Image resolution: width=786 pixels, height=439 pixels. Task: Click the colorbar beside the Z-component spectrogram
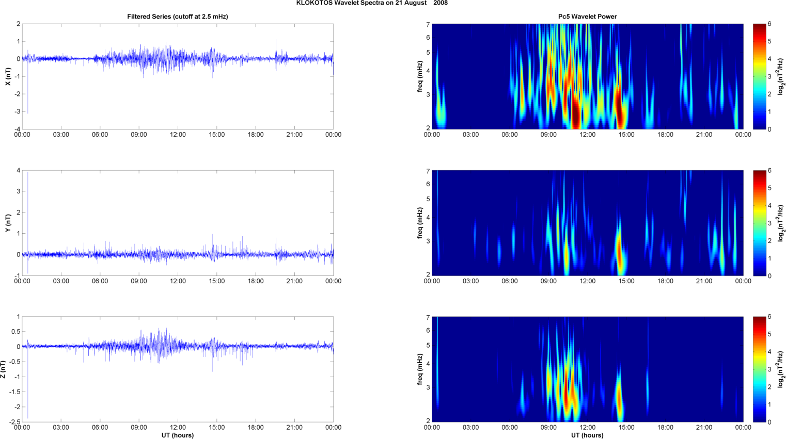(x=759, y=369)
